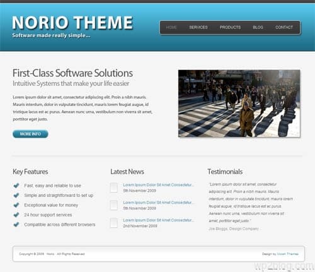Open the Blog navigation link
Screen dimensions: 315x272
(258, 27)
